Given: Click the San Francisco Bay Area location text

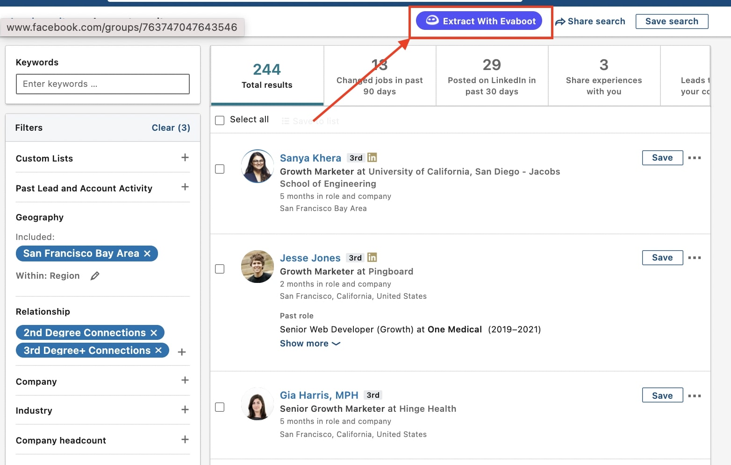Looking at the screenshot, I should 323,209.
